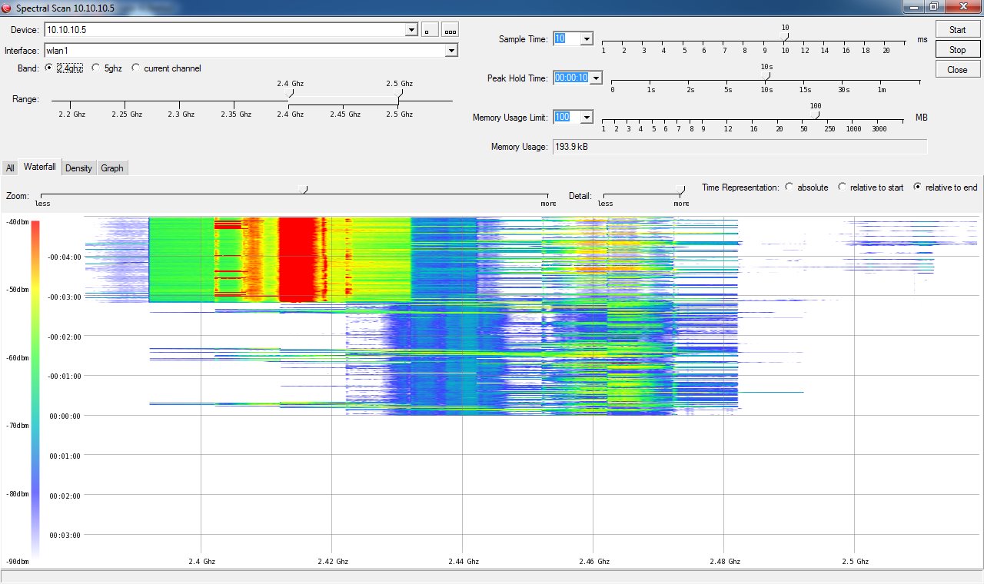Screen dimensions: 984x584
Task: Open the All tab
Action: (x=10, y=168)
